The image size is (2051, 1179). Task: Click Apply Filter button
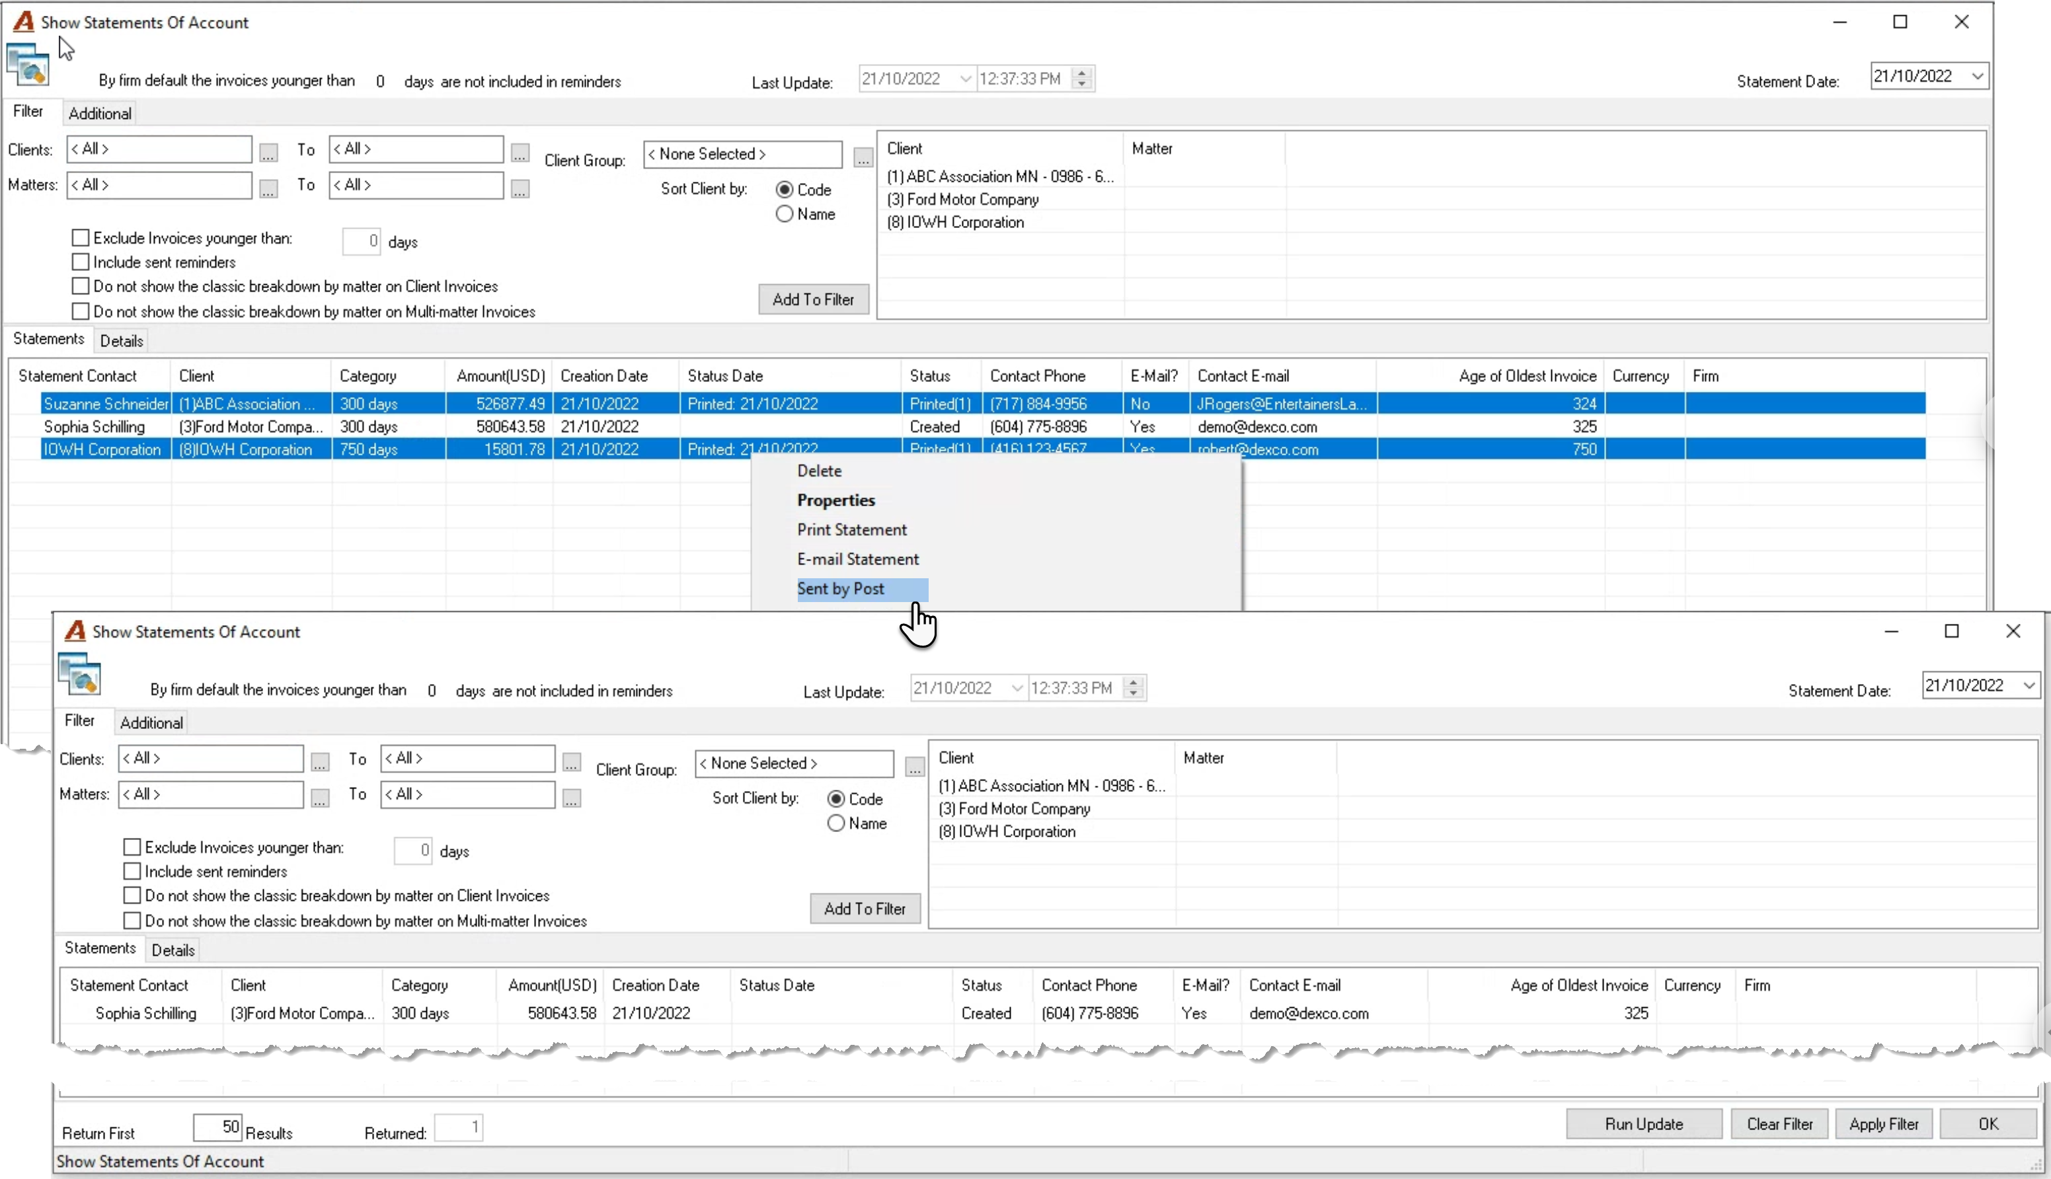coord(1884,1124)
